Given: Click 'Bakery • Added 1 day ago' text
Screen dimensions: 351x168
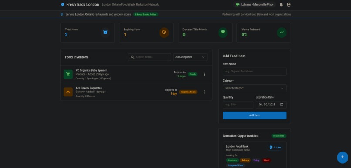Looking at the screenshot, I should click(91, 92).
